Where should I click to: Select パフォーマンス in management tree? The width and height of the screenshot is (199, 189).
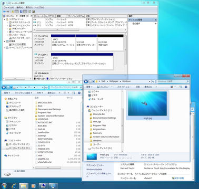point(17,35)
